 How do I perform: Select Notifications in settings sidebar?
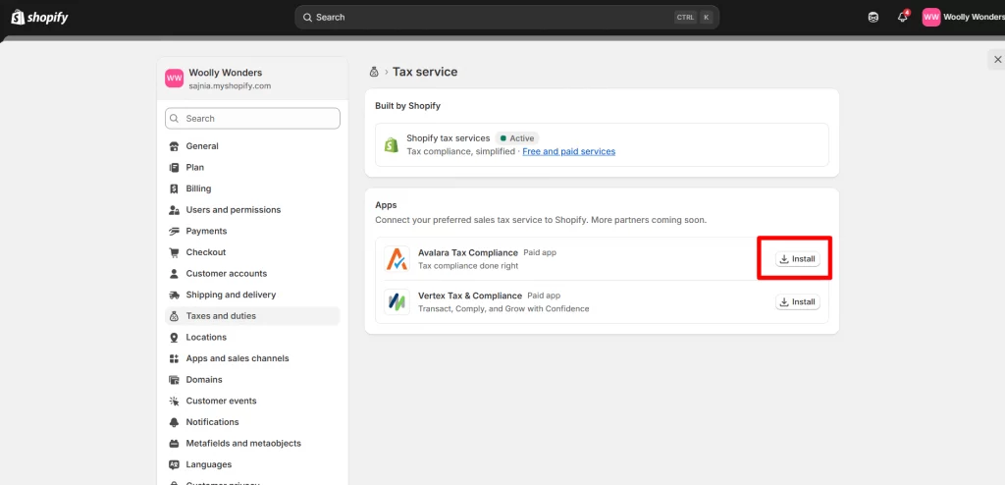tap(252, 421)
